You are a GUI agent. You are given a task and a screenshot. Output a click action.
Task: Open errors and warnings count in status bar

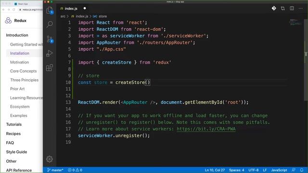click(75, 170)
